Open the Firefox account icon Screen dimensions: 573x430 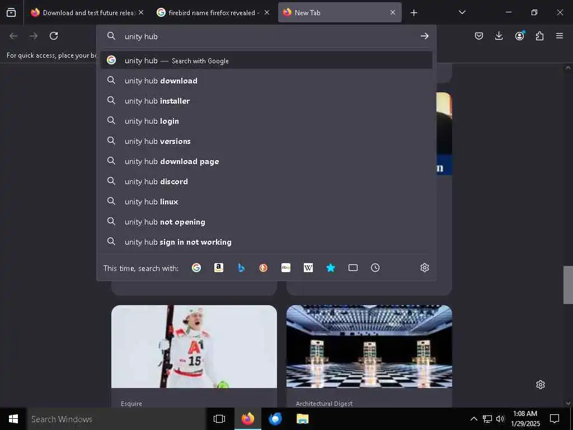point(519,36)
